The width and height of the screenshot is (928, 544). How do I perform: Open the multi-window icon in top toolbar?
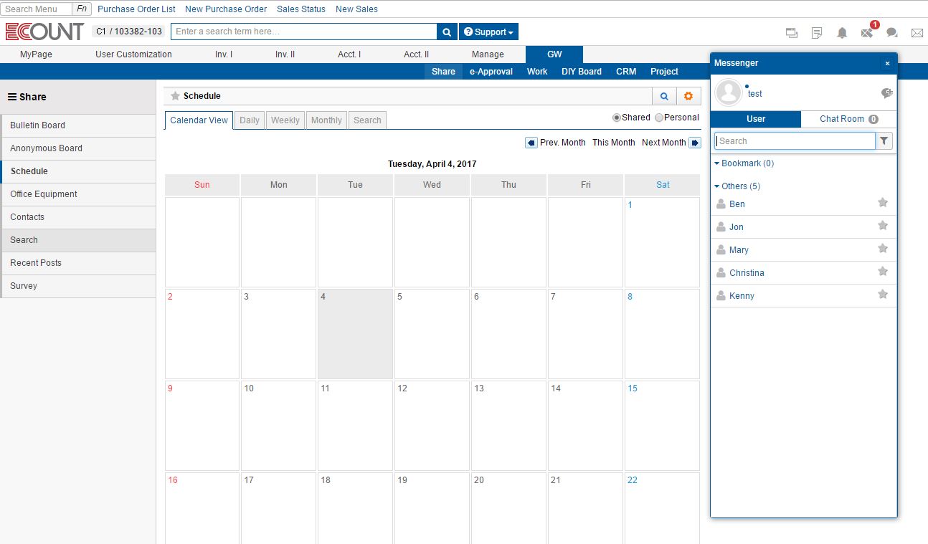792,33
